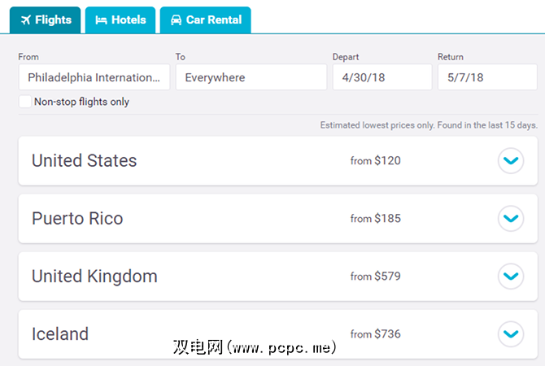Click the 'from $579' United Kingdom price

click(x=375, y=277)
